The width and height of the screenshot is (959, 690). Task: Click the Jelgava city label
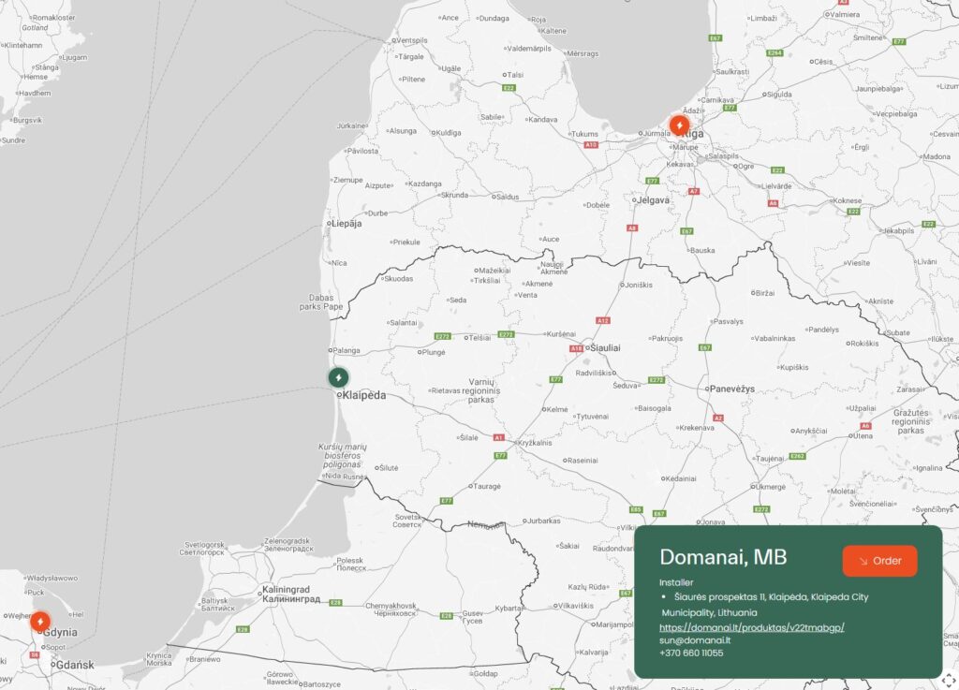pos(653,200)
